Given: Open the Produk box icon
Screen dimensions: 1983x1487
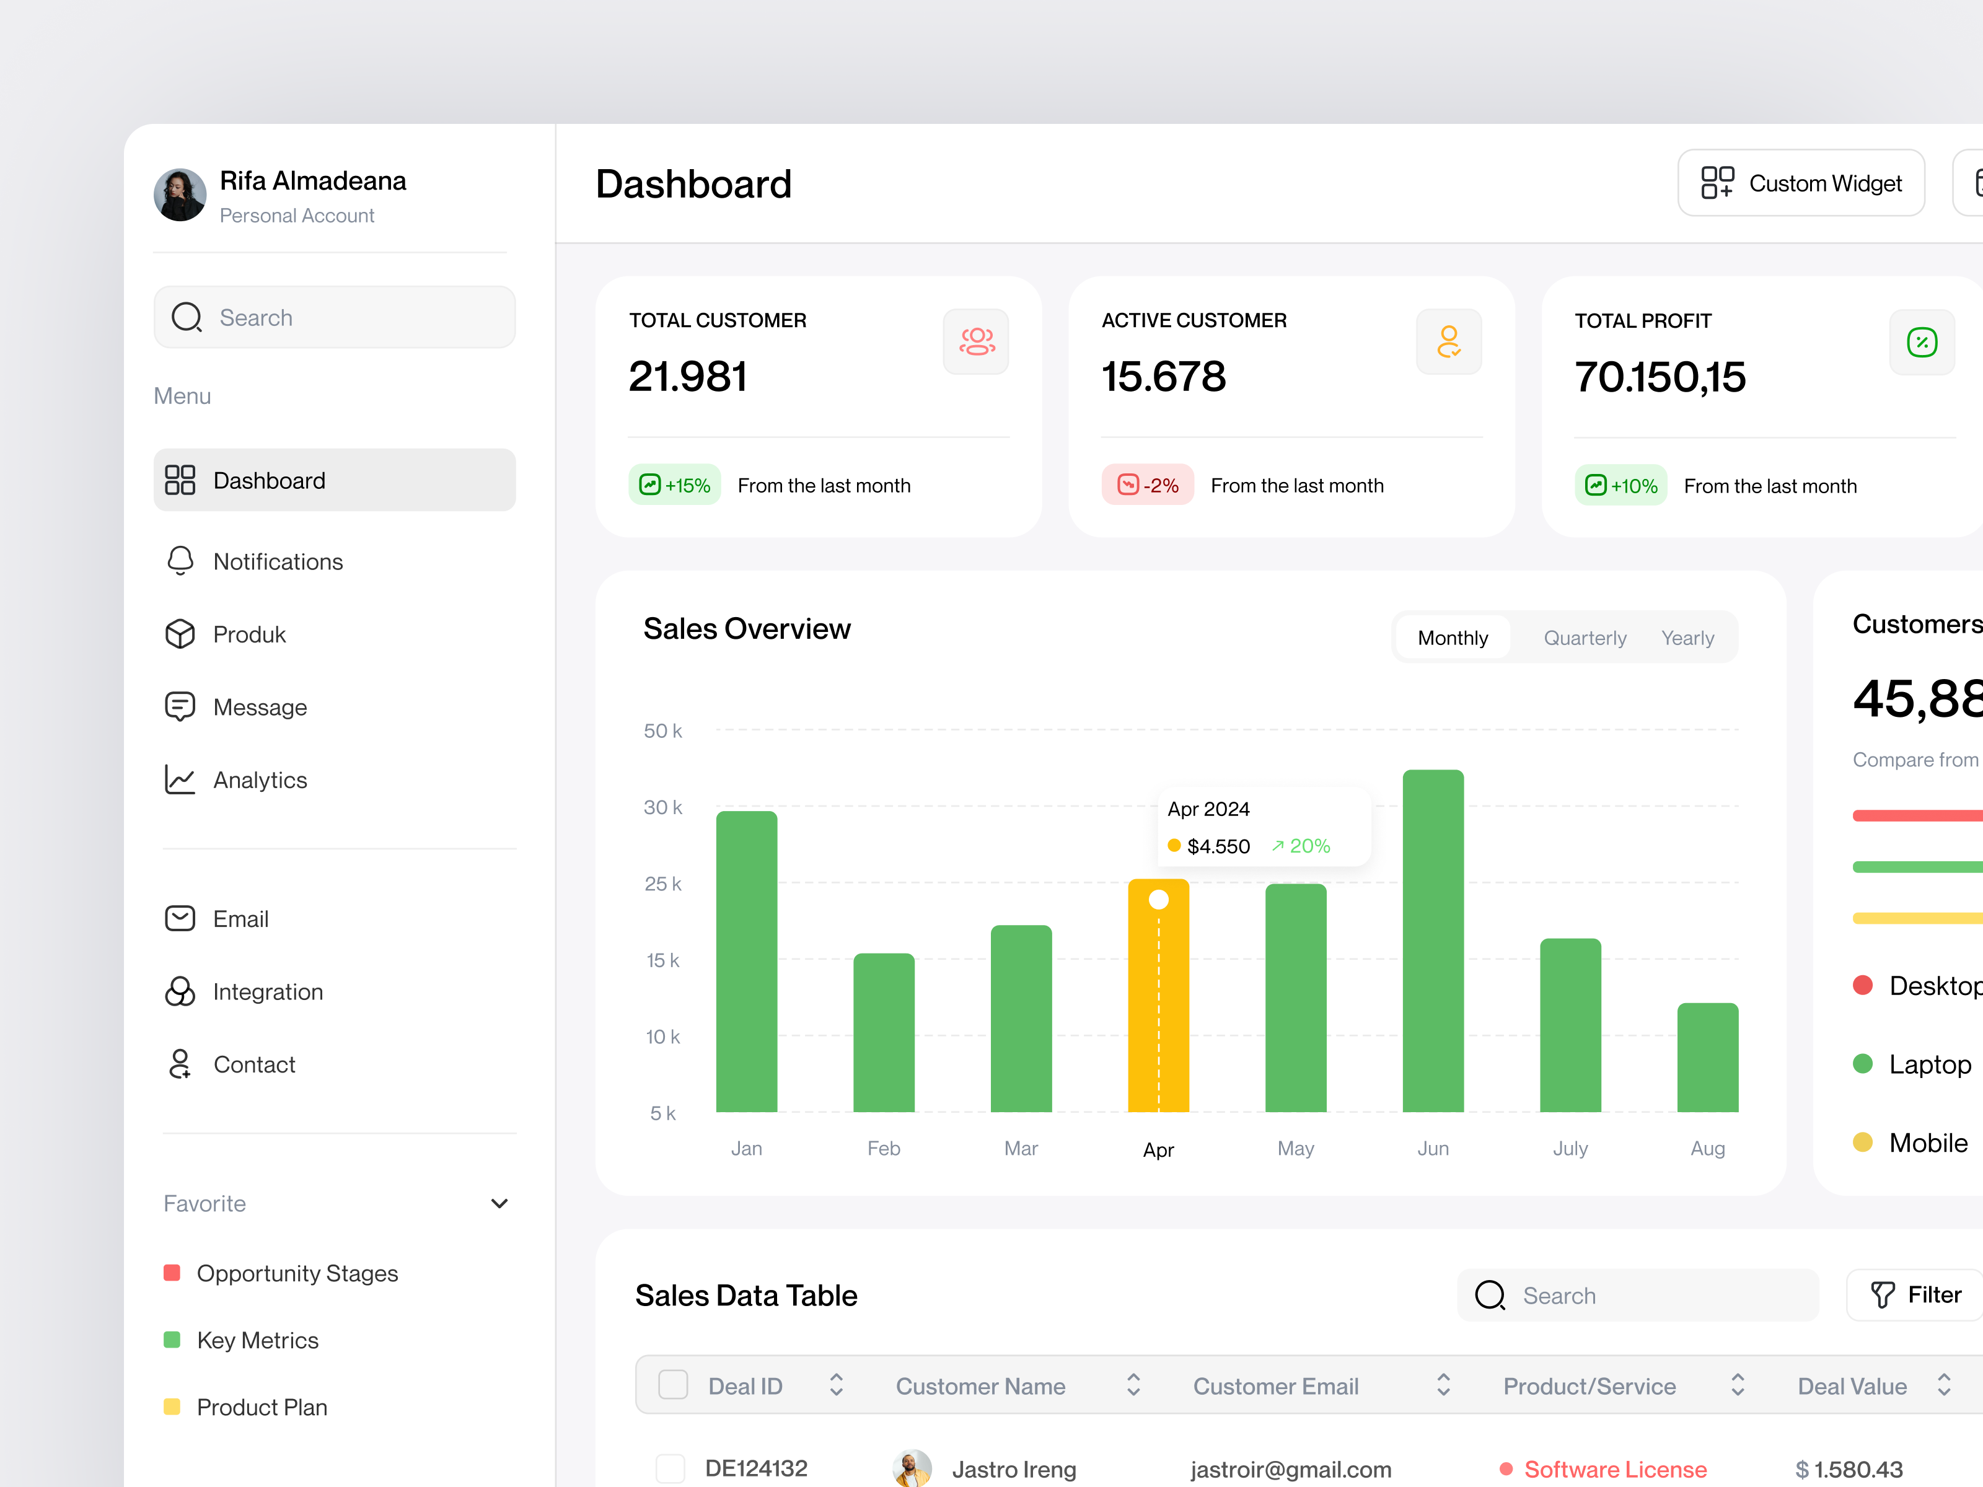Looking at the screenshot, I should tap(180, 633).
